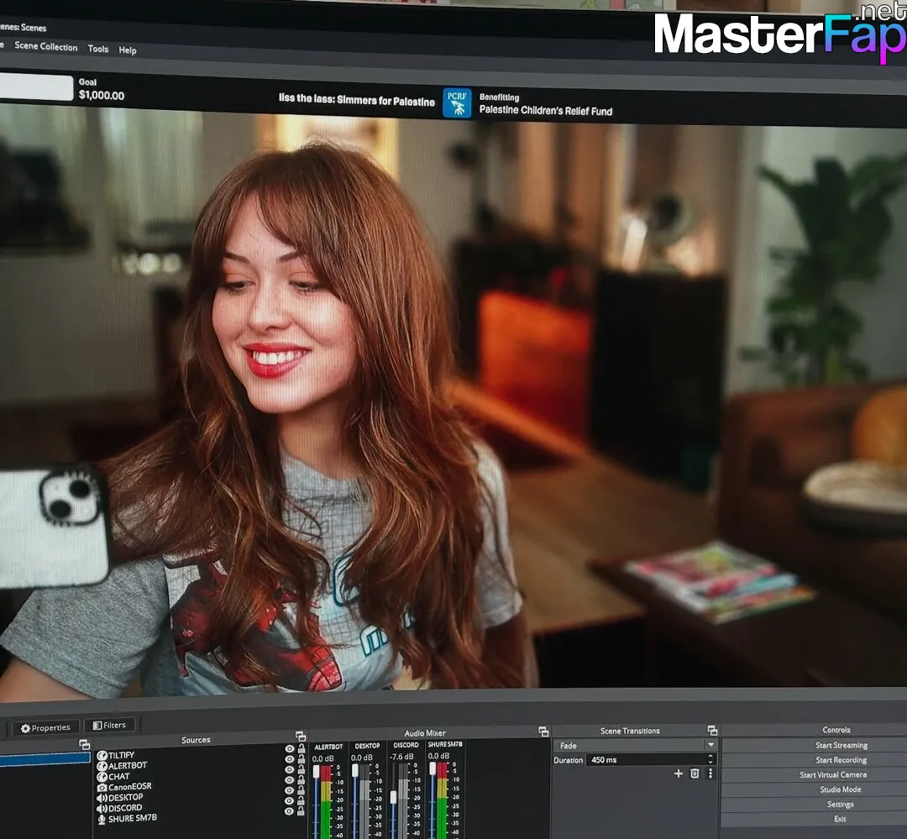Click the Filters button
907x839 pixels.
[109, 725]
